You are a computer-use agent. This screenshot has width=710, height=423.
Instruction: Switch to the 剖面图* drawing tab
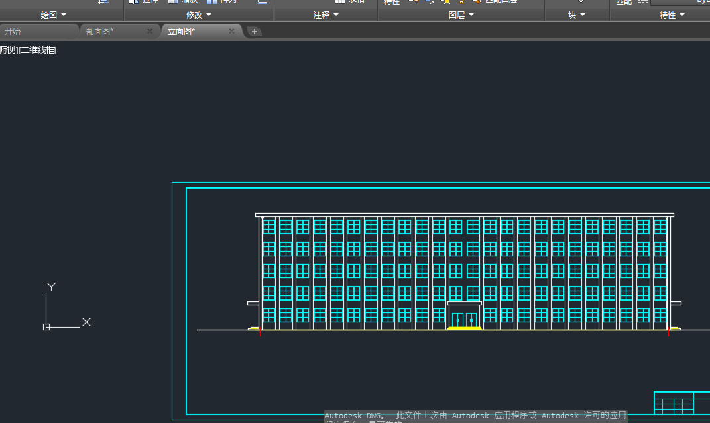[x=100, y=31]
